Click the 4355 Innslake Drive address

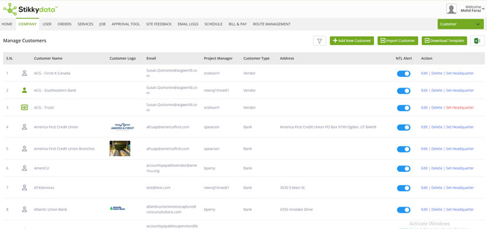click(296, 210)
